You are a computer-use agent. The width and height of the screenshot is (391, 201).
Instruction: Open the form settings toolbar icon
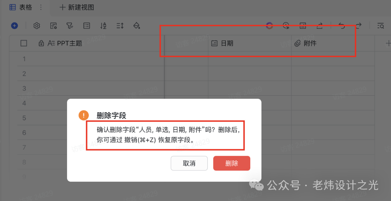point(53,25)
